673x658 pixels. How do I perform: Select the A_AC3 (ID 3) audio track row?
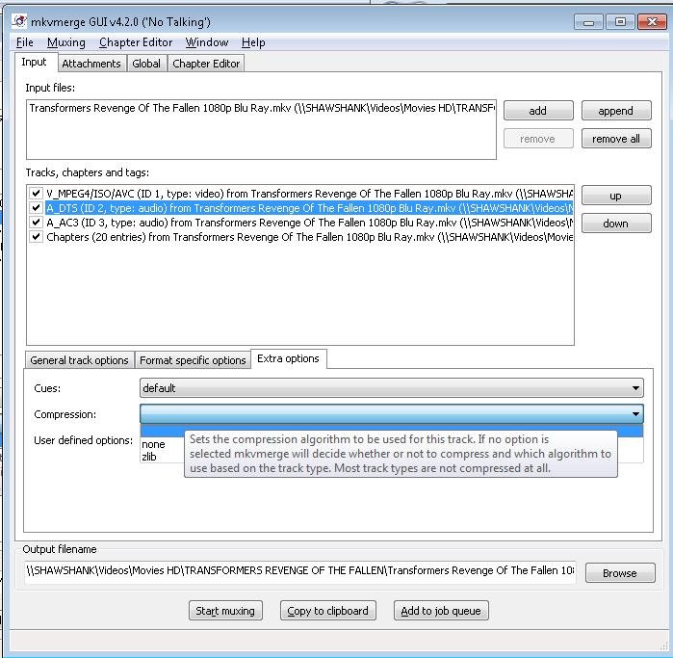309,223
